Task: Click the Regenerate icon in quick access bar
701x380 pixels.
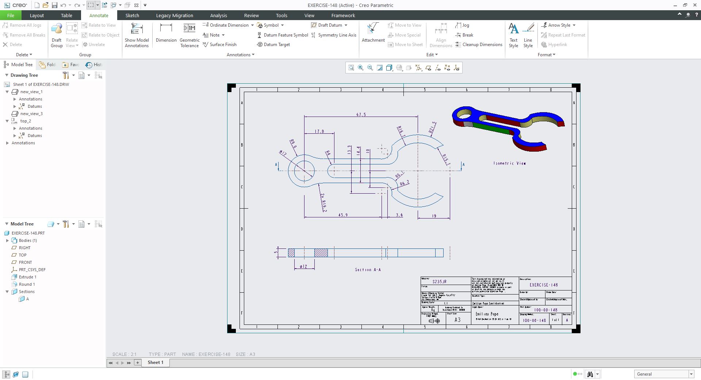Action: click(x=104, y=5)
